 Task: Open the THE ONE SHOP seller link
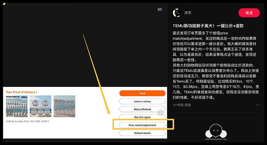[x=39, y=121]
